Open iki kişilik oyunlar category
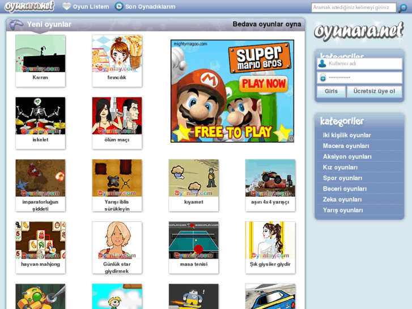412x309 pixels. coord(347,135)
